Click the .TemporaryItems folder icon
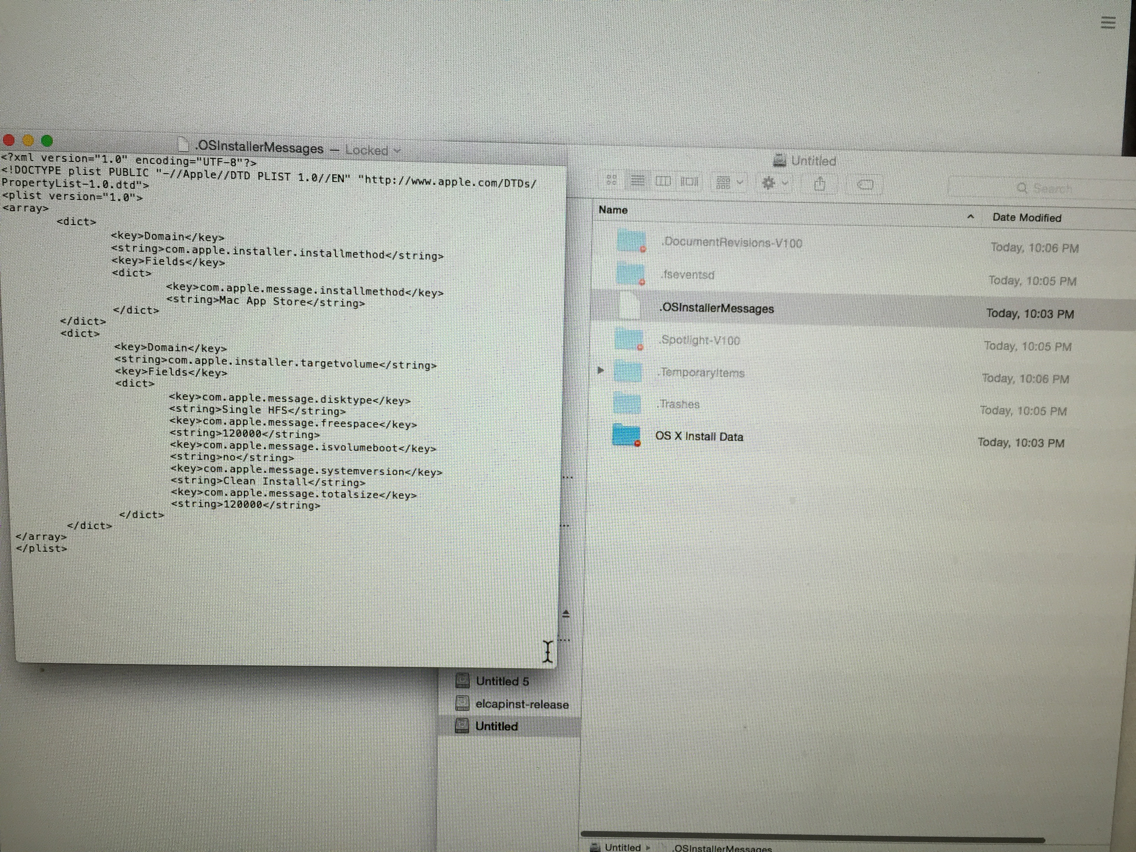This screenshot has width=1136, height=852. (x=628, y=371)
